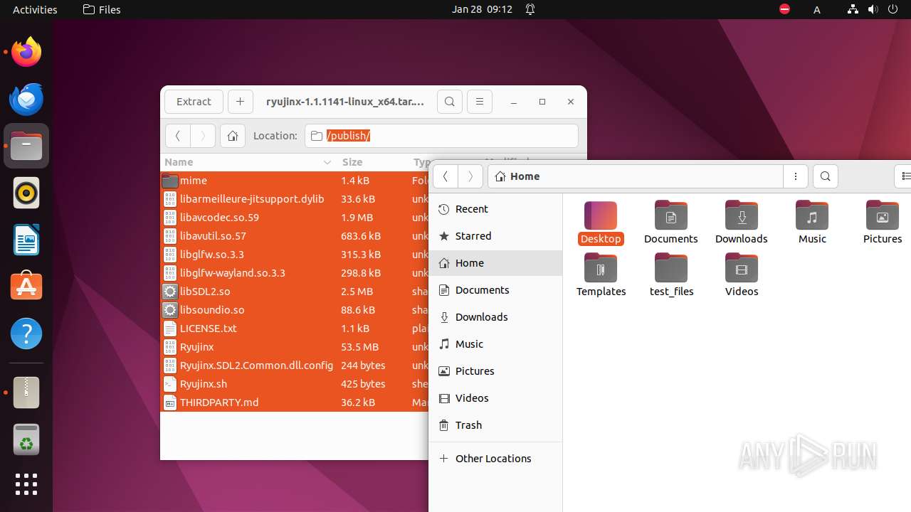Open clock and calendar in top bar

click(x=482, y=9)
